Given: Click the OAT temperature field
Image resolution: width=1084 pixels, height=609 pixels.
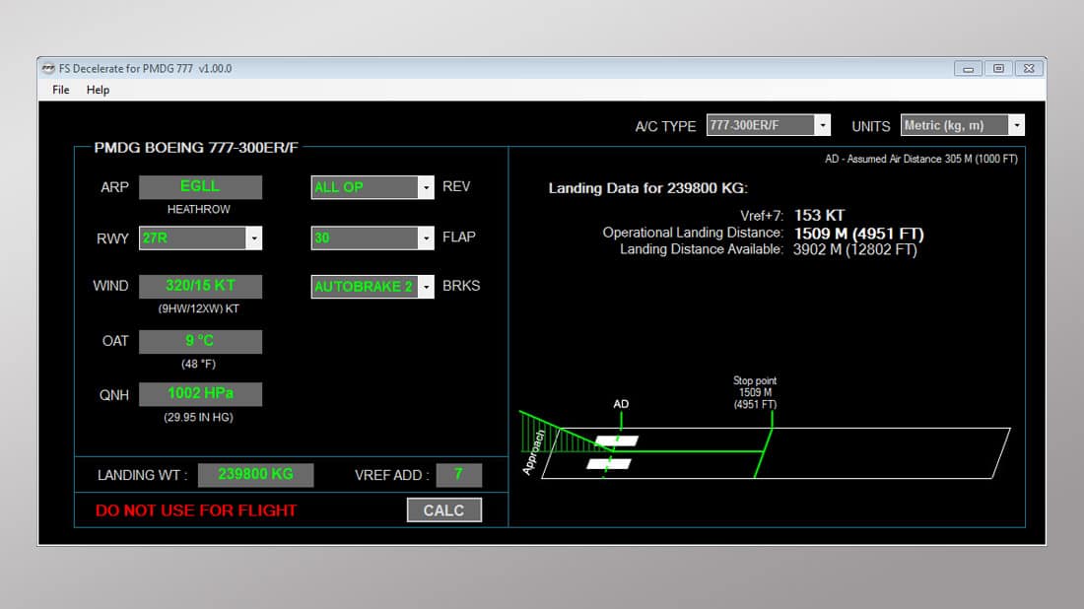Looking at the screenshot, I should tap(200, 341).
